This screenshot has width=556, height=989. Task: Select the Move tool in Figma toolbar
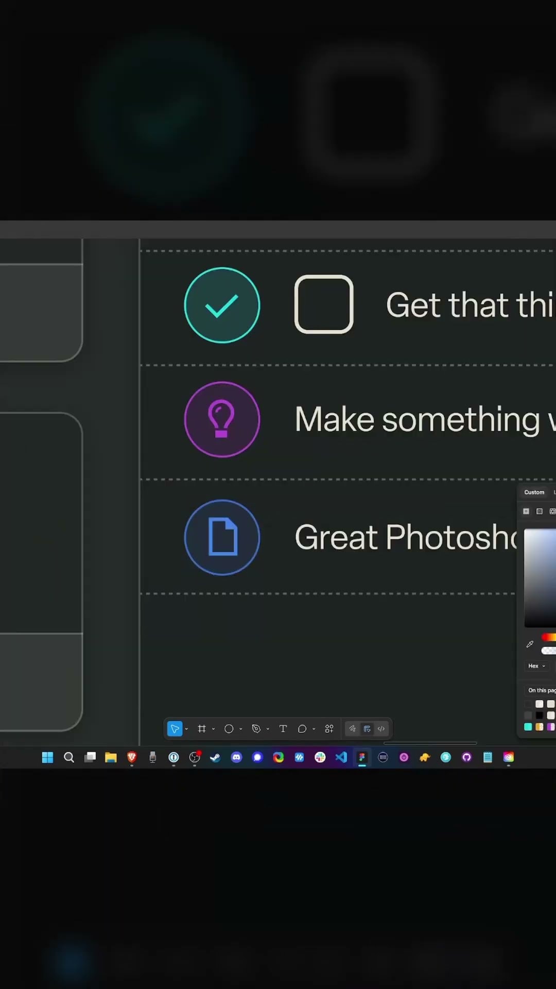click(x=175, y=728)
